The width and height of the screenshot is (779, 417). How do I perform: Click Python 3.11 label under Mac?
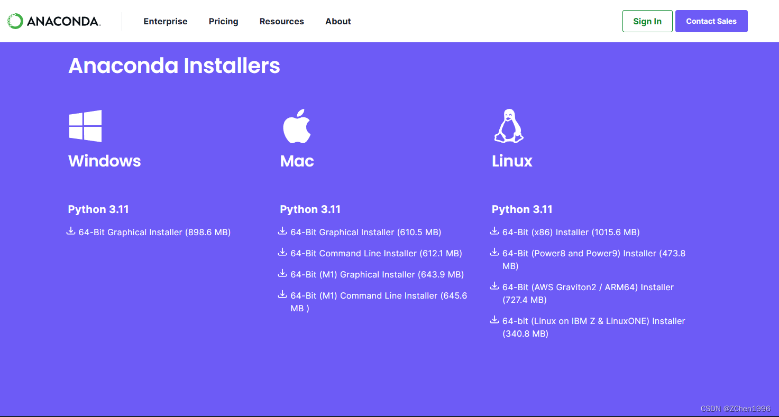point(310,209)
